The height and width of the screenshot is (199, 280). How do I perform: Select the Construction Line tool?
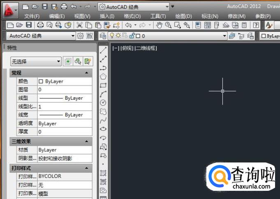(x=103, y=59)
